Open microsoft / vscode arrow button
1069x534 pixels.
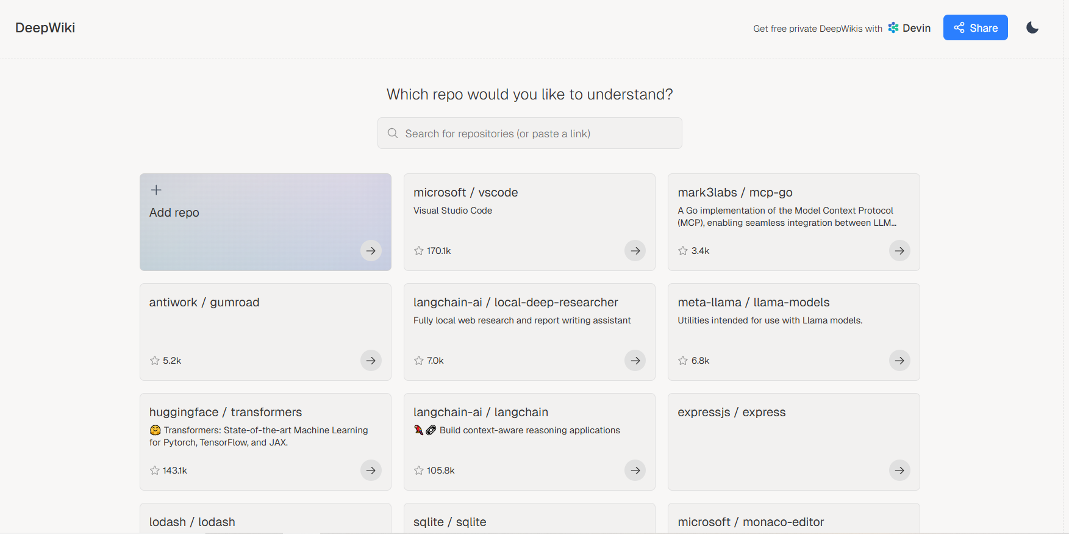click(635, 251)
